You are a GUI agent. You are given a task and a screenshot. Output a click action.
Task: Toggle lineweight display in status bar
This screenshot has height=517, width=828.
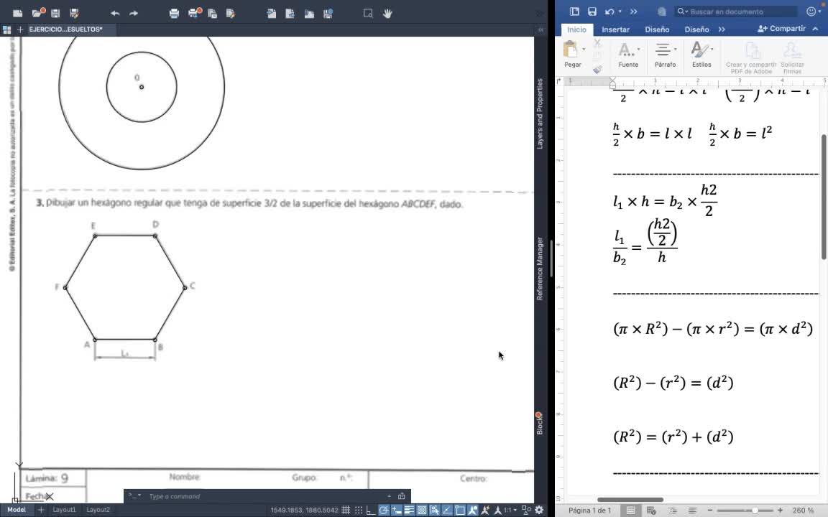pyautogui.click(x=409, y=510)
